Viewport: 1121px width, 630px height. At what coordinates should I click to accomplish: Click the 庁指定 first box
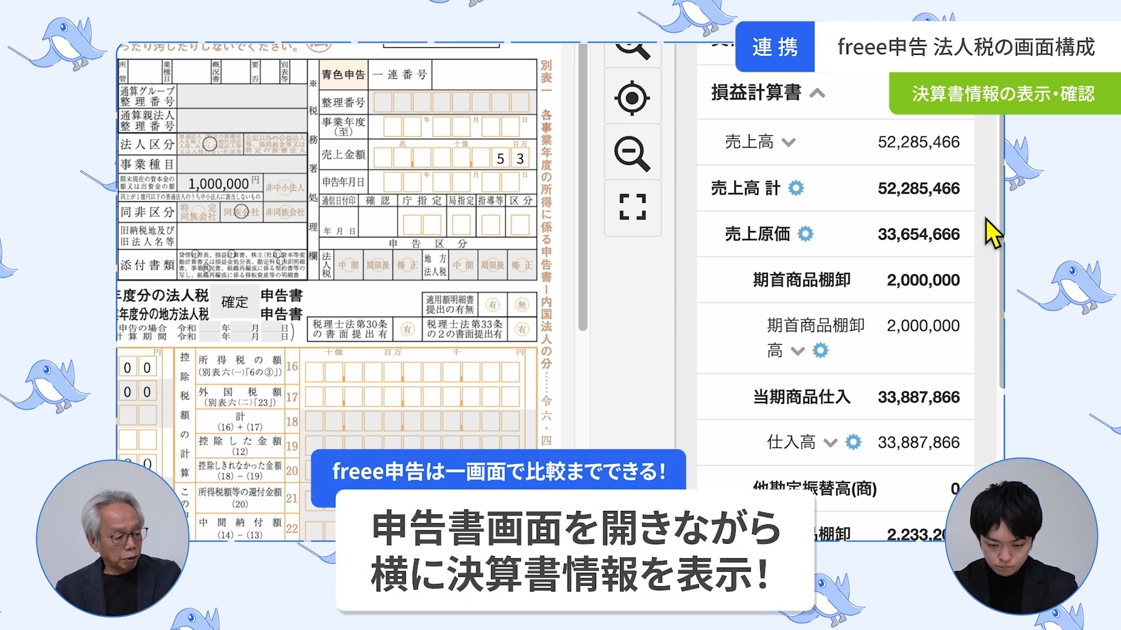pos(412,225)
